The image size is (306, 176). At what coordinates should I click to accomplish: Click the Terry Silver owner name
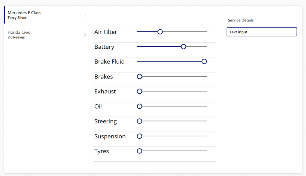[x=17, y=18]
